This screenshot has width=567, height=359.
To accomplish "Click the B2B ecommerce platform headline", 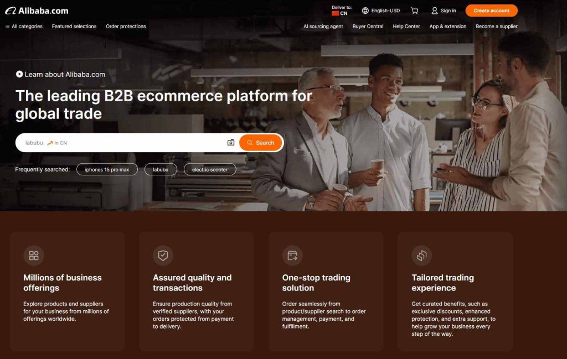I will coord(164,105).
